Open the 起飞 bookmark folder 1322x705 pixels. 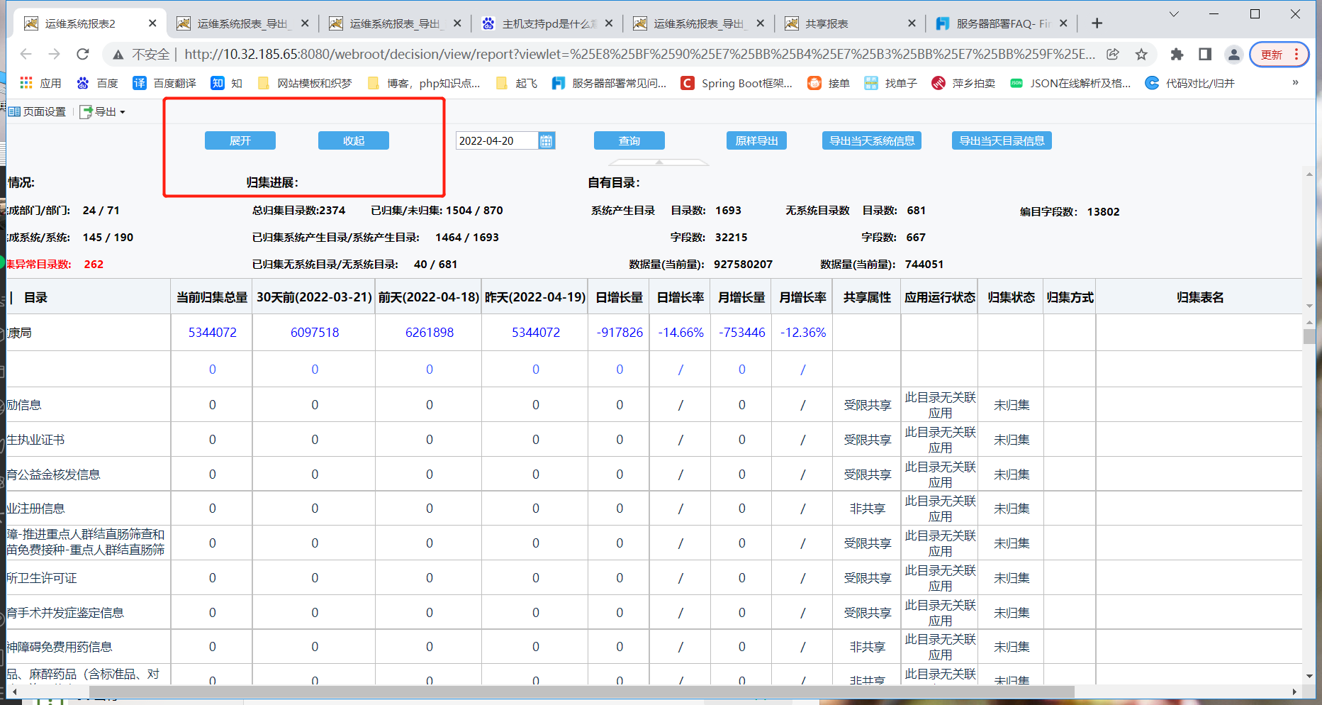point(517,83)
